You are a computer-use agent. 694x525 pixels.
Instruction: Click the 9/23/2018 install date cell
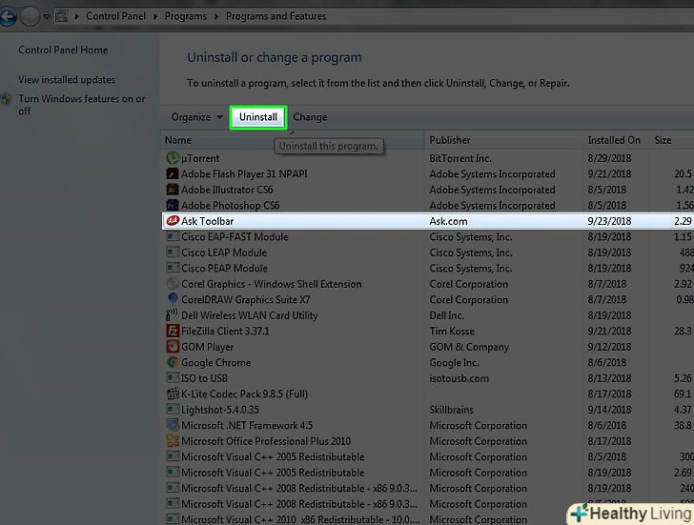pos(609,221)
